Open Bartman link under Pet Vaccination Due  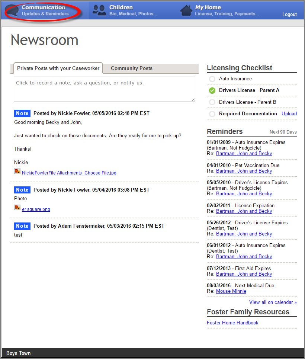pyautogui.click(x=244, y=171)
